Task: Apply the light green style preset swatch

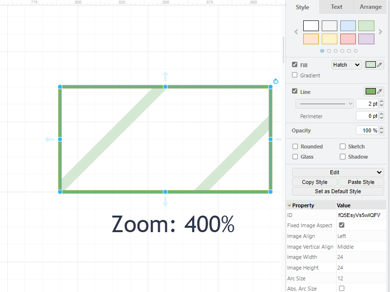Action: (x=366, y=26)
